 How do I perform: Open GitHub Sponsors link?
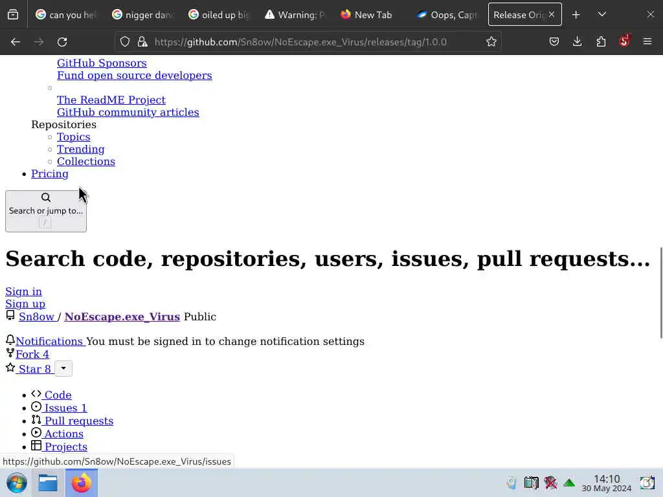102,63
